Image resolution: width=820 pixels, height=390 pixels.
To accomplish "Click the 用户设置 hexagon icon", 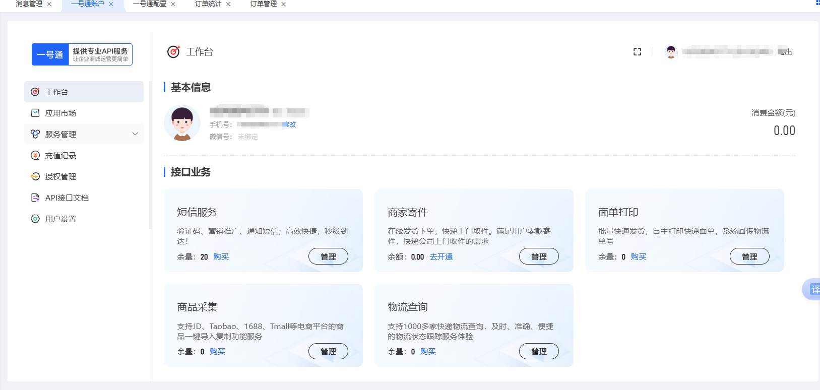I will click(35, 219).
